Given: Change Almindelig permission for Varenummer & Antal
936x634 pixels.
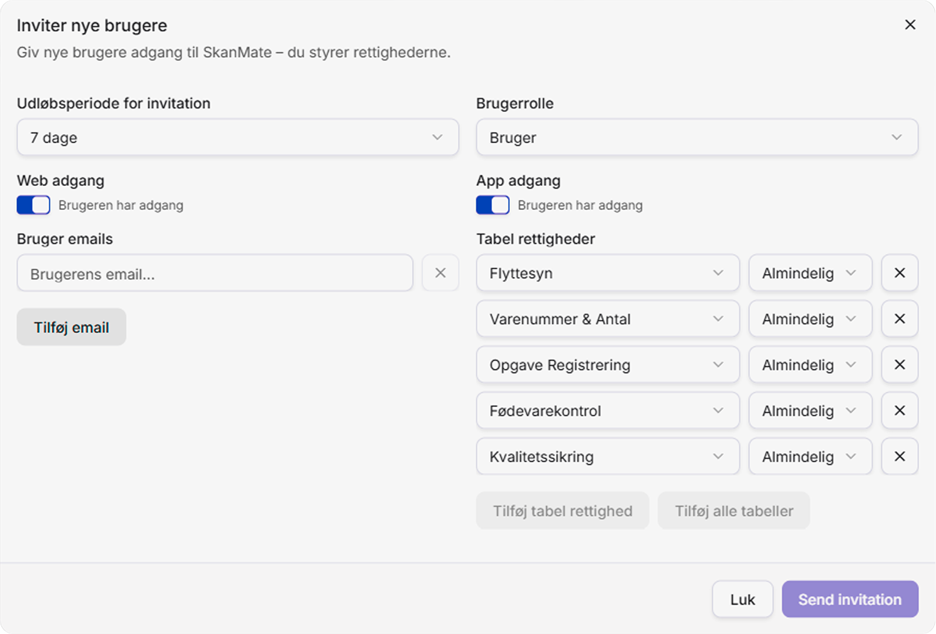Looking at the screenshot, I should pyautogui.click(x=810, y=318).
